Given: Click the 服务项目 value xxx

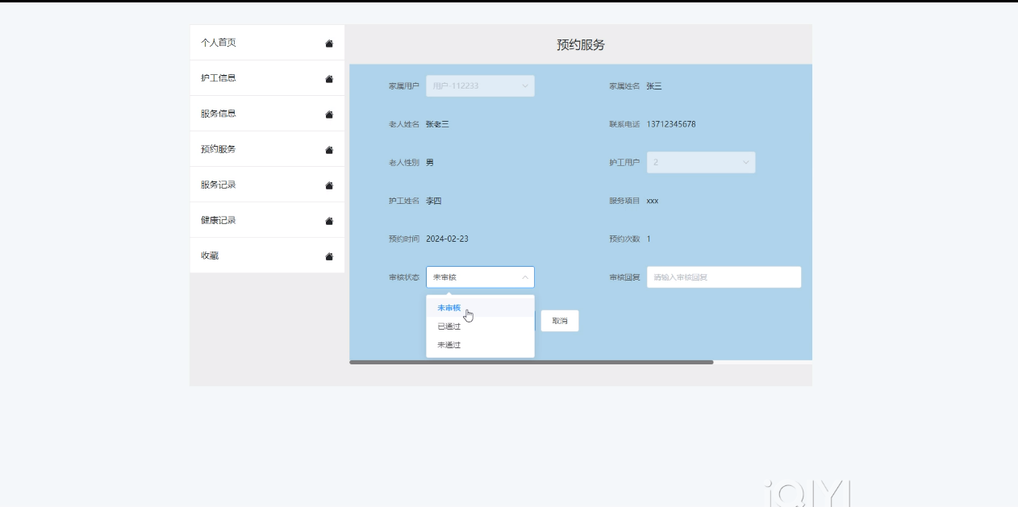Looking at the screenshot, I should pyautogui.click(x=653, y=201).
